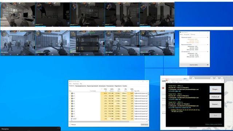Sort processes by the GPU percentage column
This screenshot has height=131, width=233.
pos(131,90)
